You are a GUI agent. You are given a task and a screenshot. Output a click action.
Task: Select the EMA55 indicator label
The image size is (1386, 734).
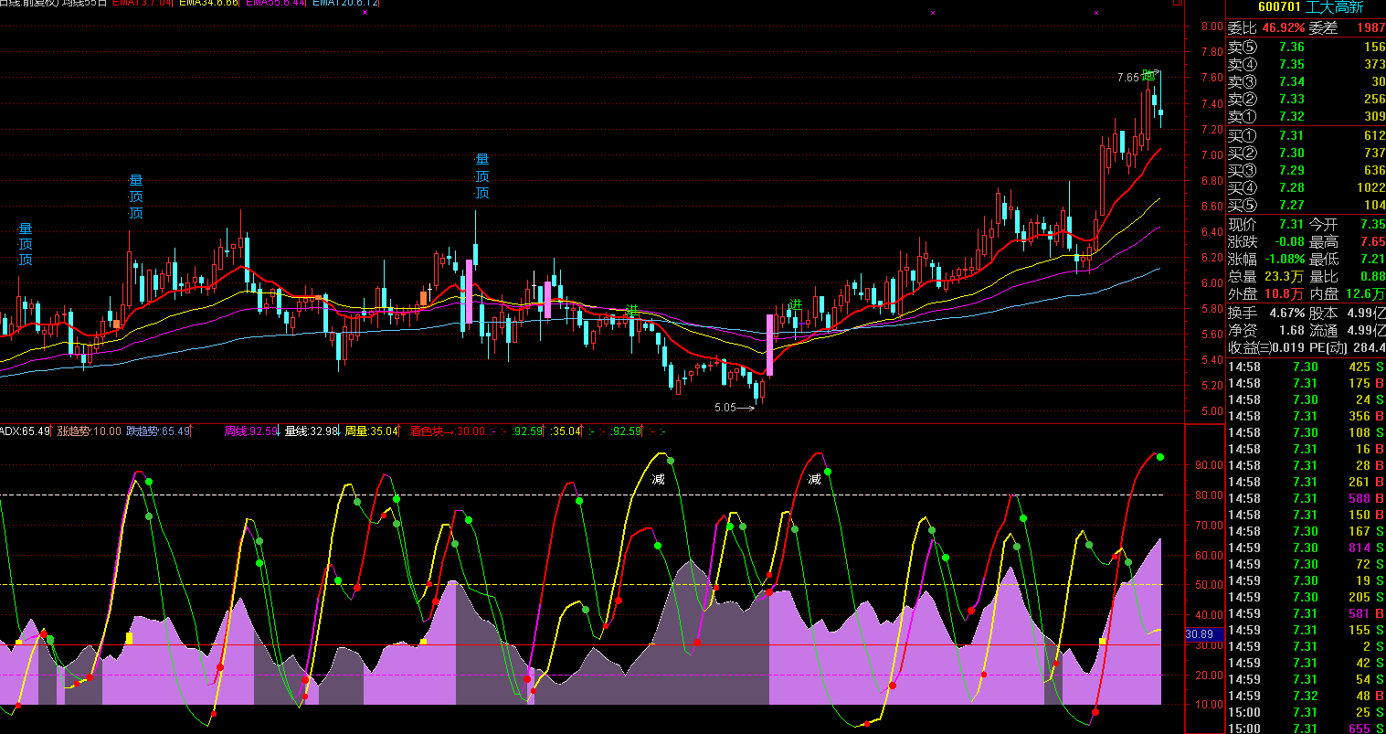click(x=275, y=4)
